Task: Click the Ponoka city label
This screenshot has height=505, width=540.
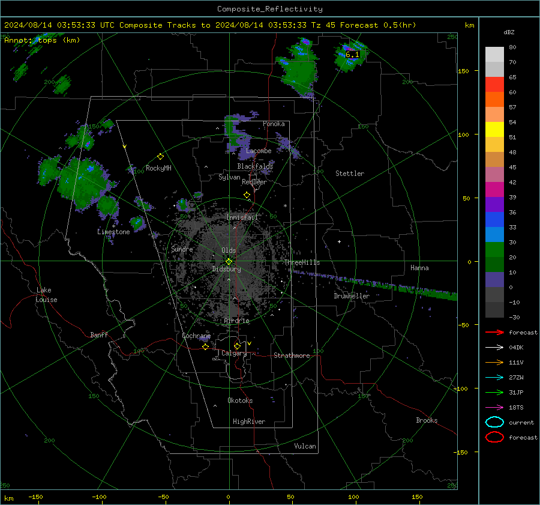Action: [x=274, y=124]
